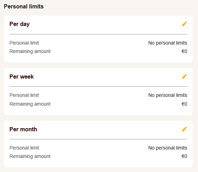Click the €0 remaining amount in Per month
The width and height of the screenshot is (198, 172).
coord(184,156)
